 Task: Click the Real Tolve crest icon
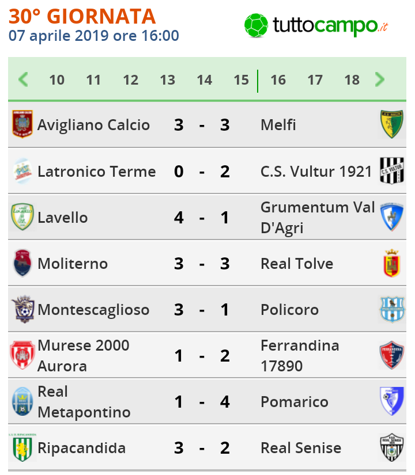pyautogui.click(x=392, y=263)
